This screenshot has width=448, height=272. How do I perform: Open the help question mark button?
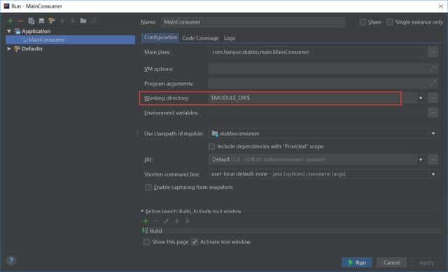click(11, 260)
